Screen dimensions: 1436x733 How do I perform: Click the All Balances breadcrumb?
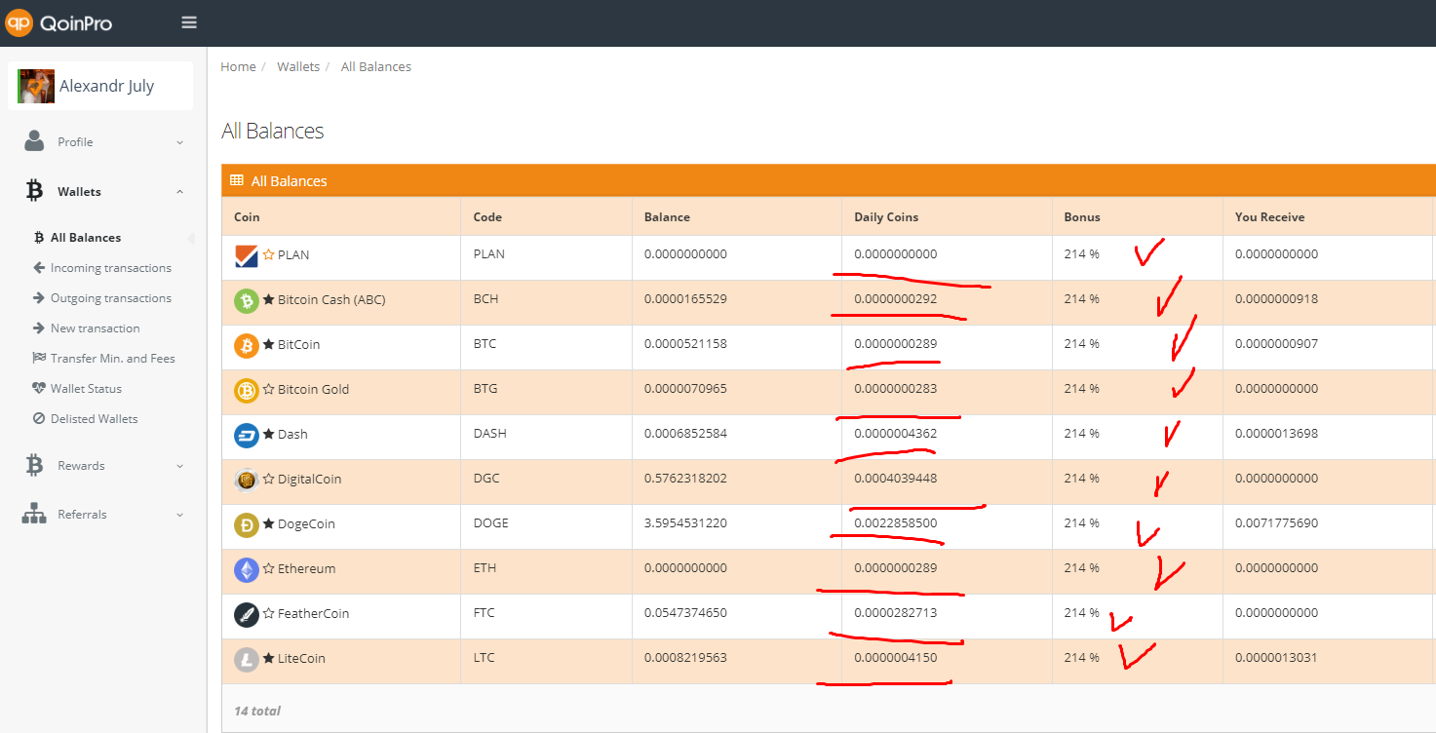click(x=376, y=67)
